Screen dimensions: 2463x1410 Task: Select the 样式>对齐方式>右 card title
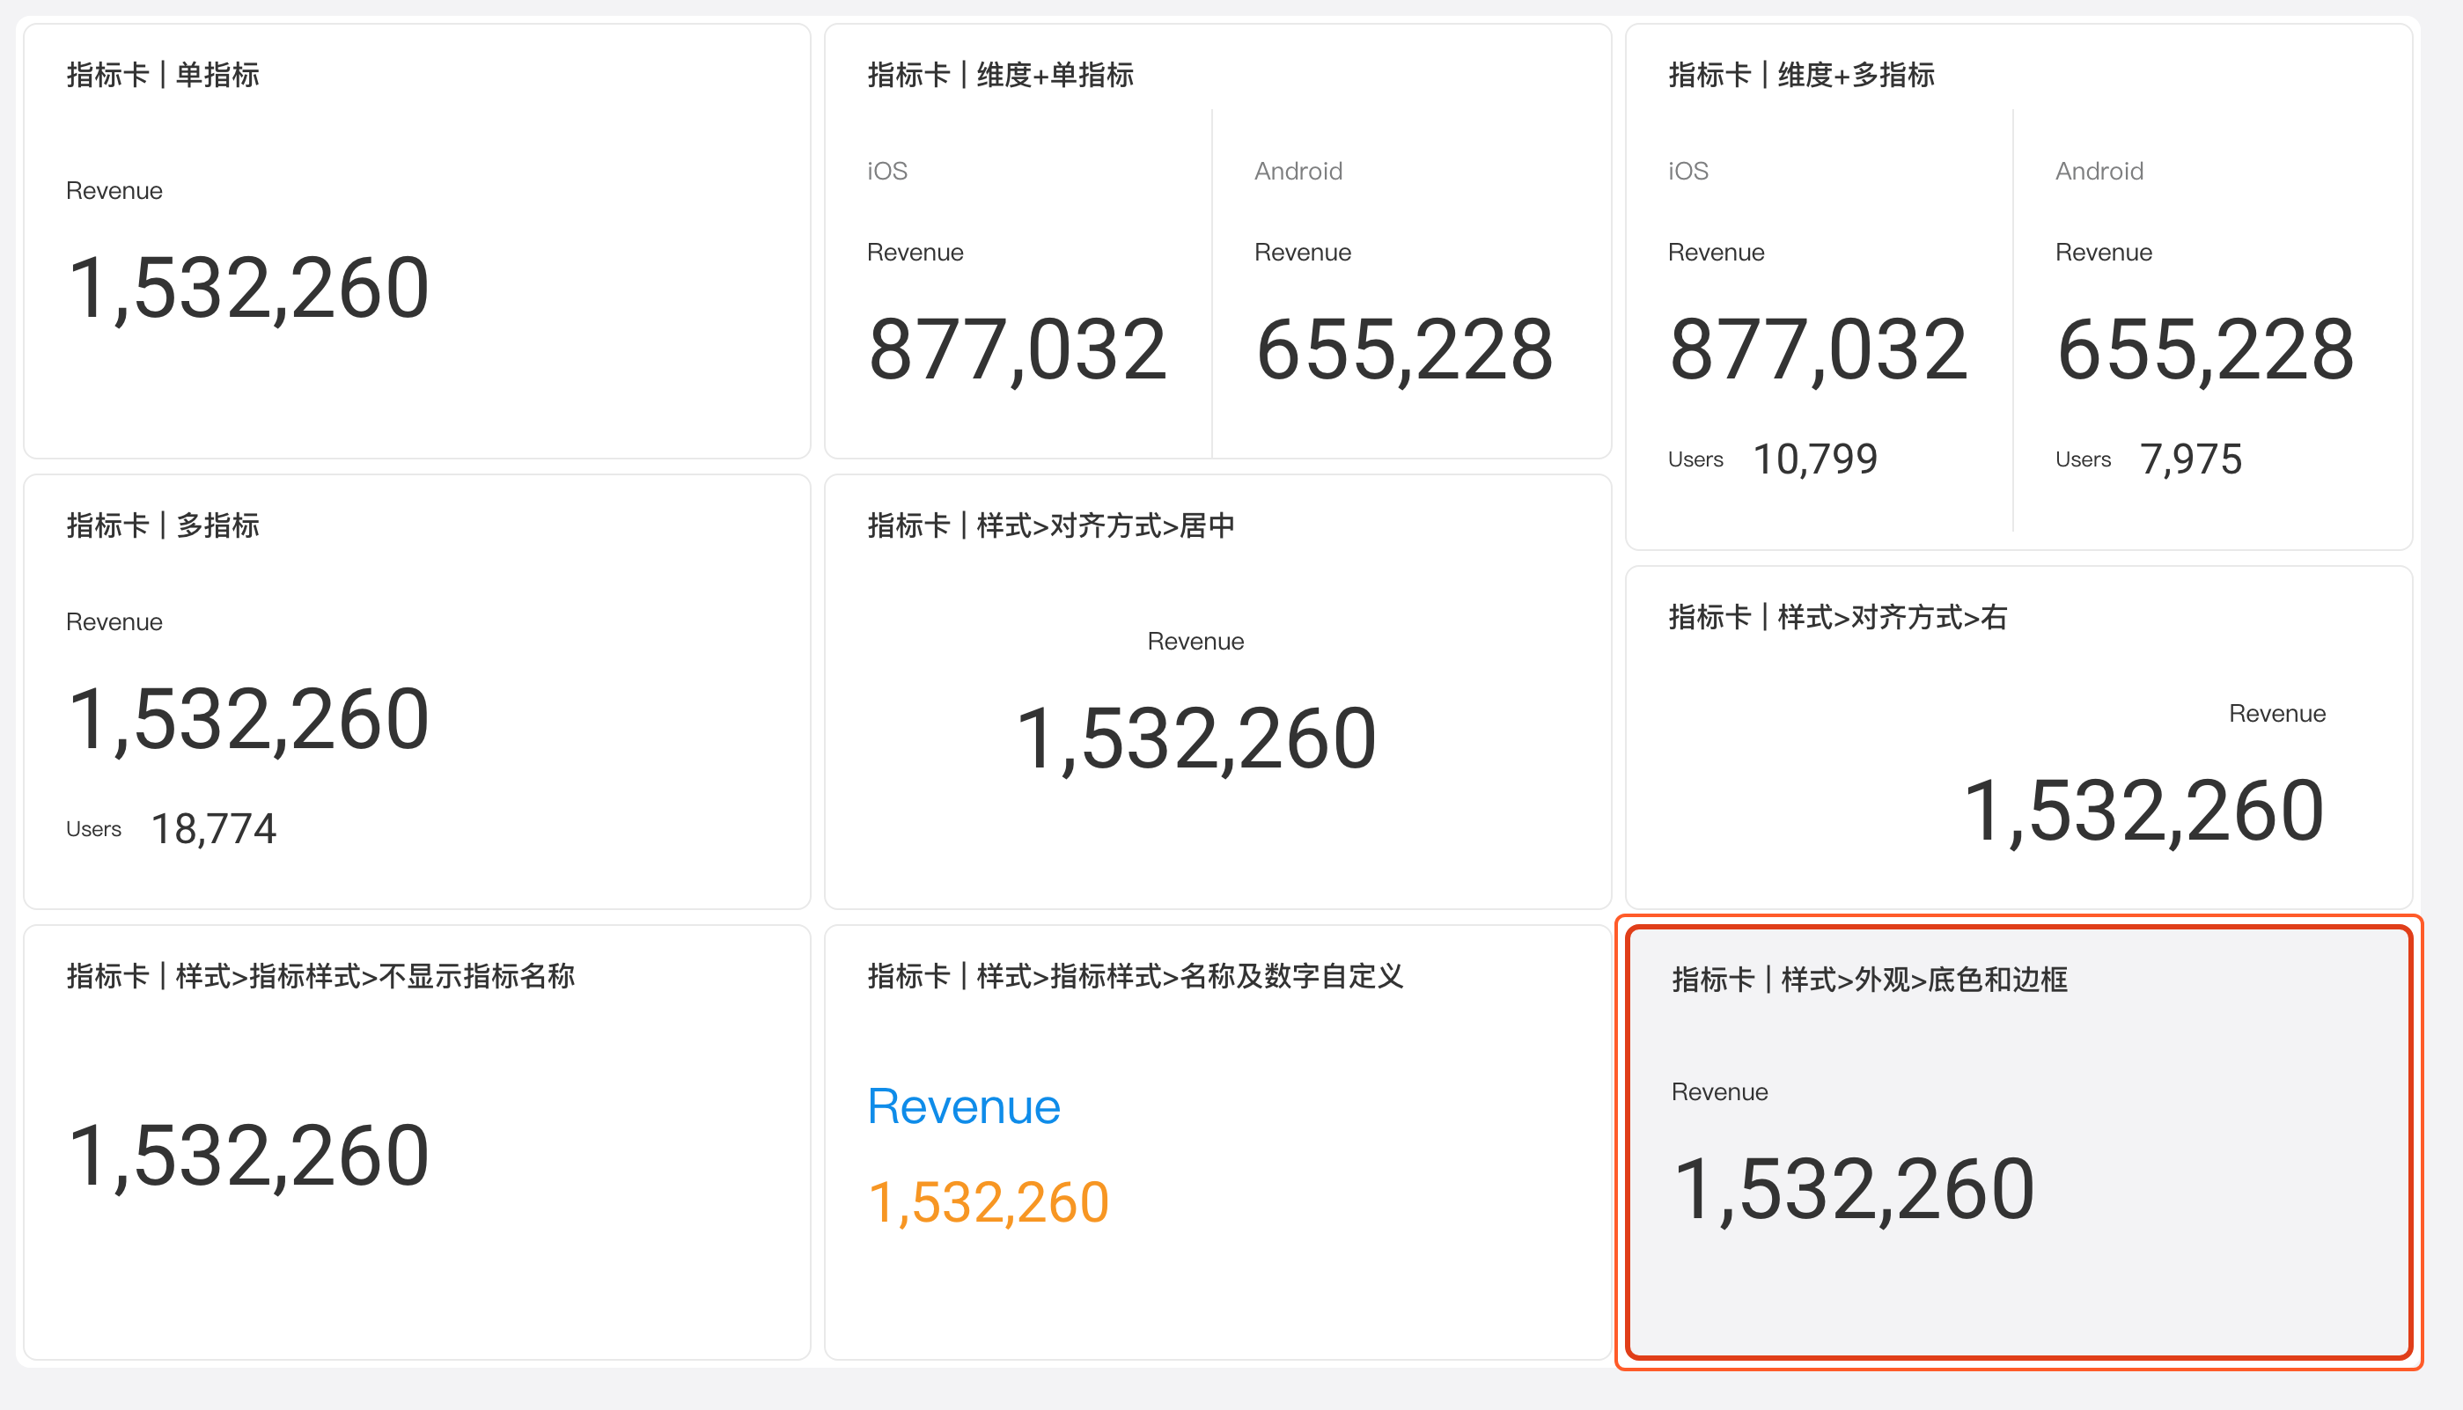click(x=1837, y=617)
